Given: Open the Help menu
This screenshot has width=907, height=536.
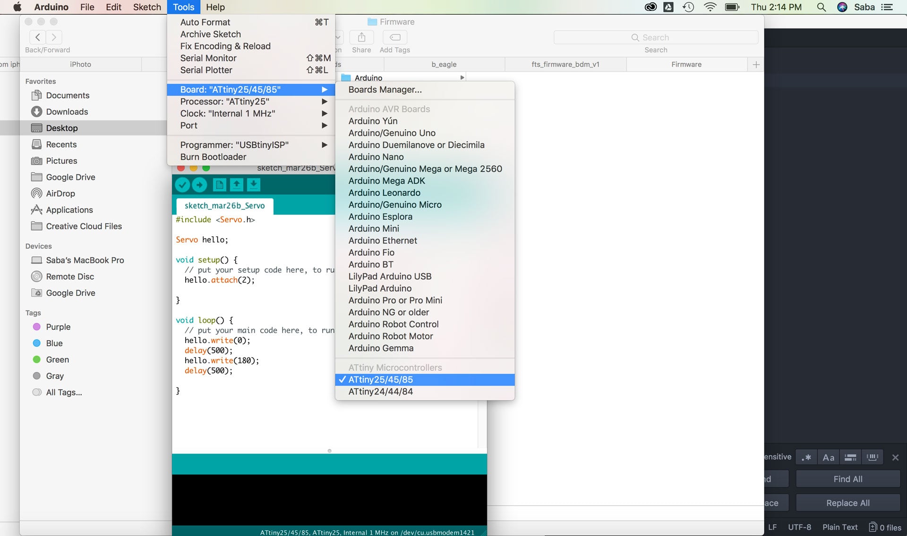Looking at the screenshot, I should coord(215,7).
